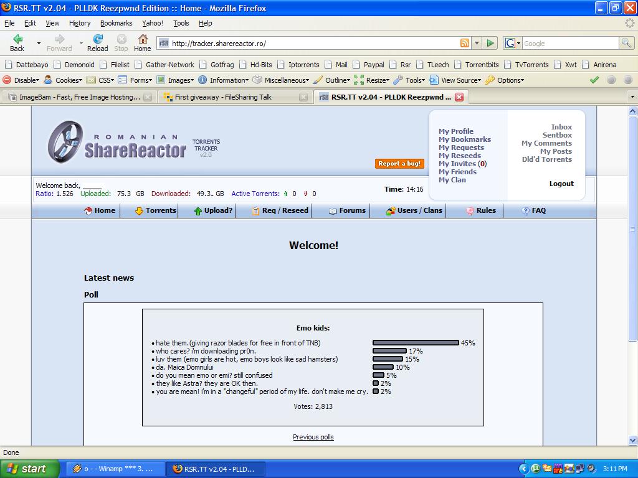Expand the Outline developer menu
The image size is (638, 478).
click(332, 80)
